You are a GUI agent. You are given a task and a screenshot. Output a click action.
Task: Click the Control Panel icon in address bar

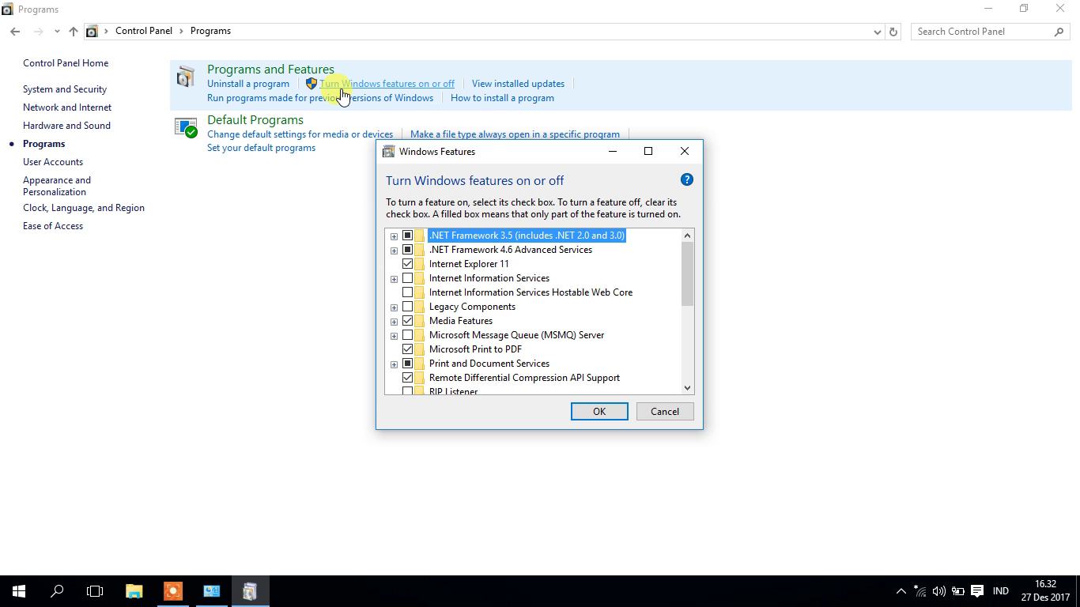pos(92,31)
